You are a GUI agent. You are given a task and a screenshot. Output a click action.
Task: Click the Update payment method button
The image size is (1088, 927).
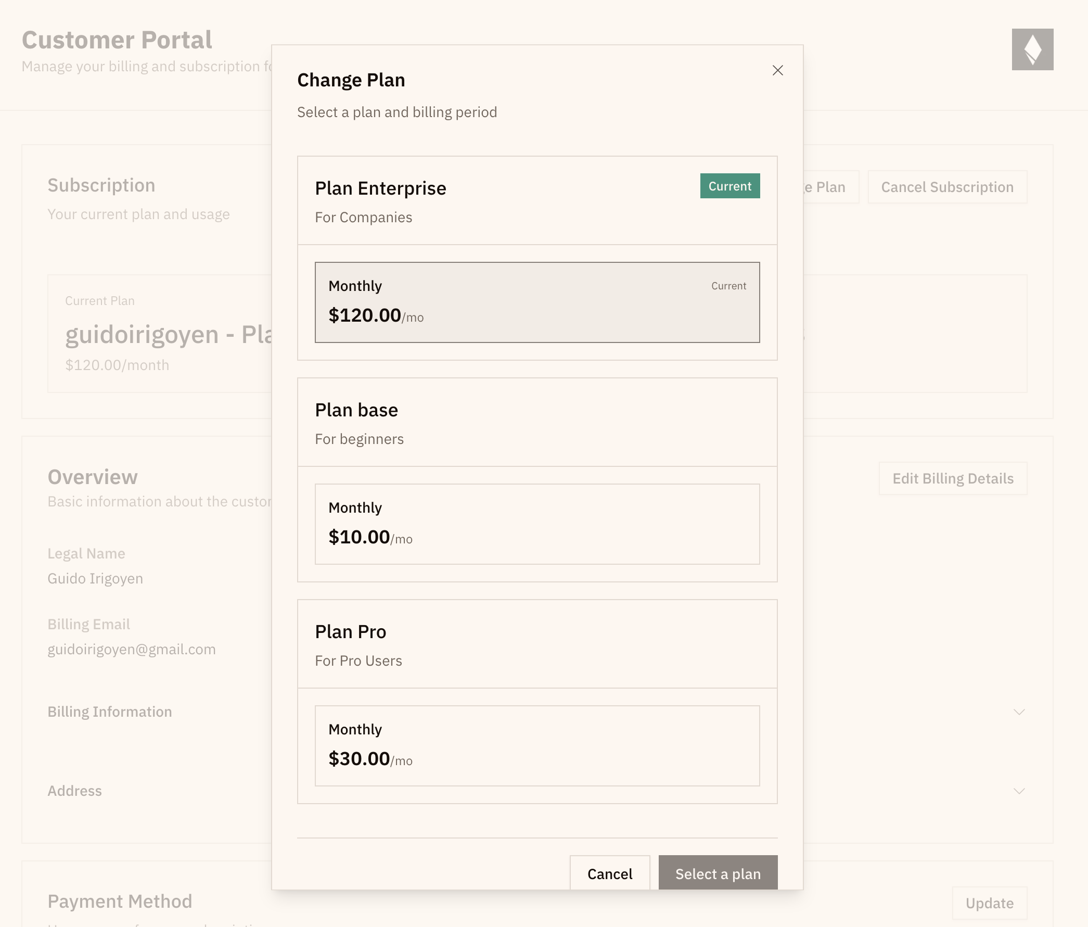989,903
